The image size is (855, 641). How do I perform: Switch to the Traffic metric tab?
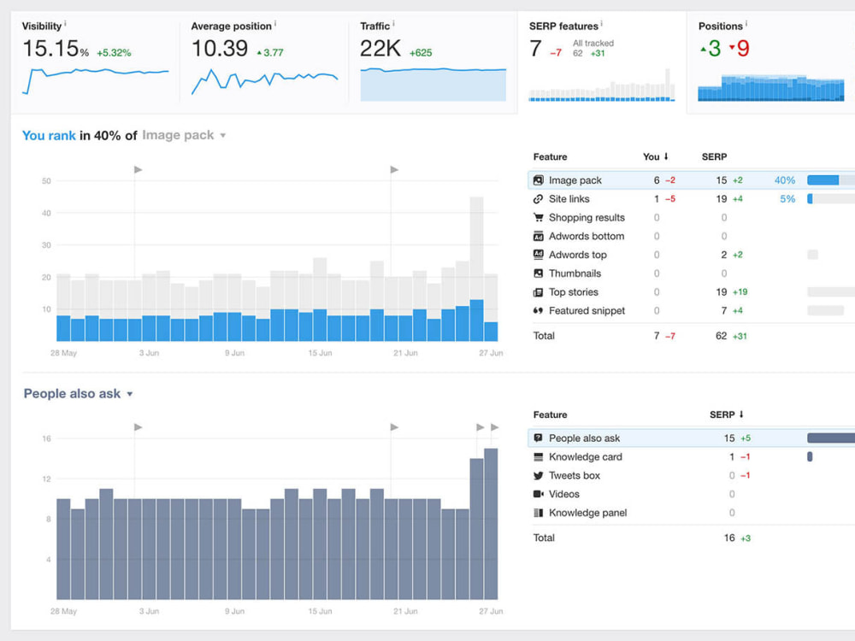(x=433, y=62)
